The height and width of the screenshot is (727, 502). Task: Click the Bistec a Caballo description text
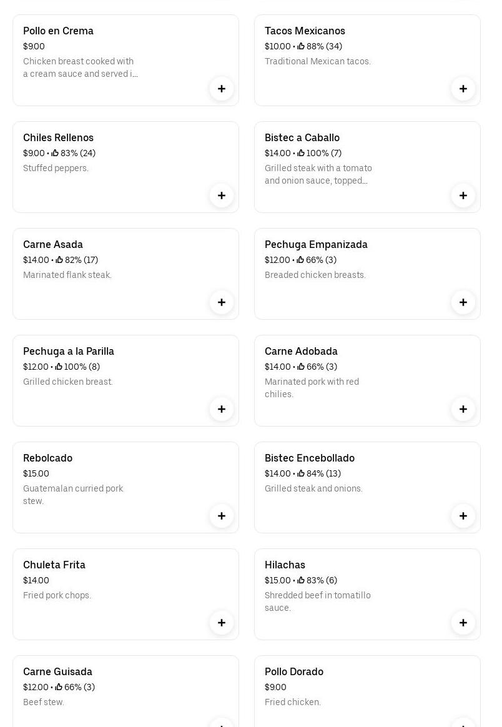coord(318,174)
